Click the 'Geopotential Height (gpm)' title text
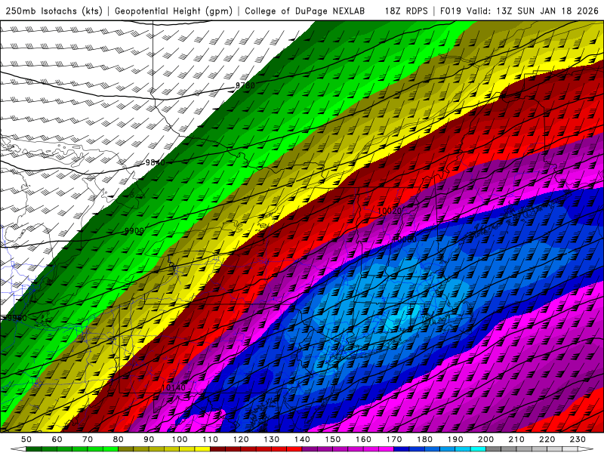604x453 pixels. pyautogui.click(x=174, y=11)
